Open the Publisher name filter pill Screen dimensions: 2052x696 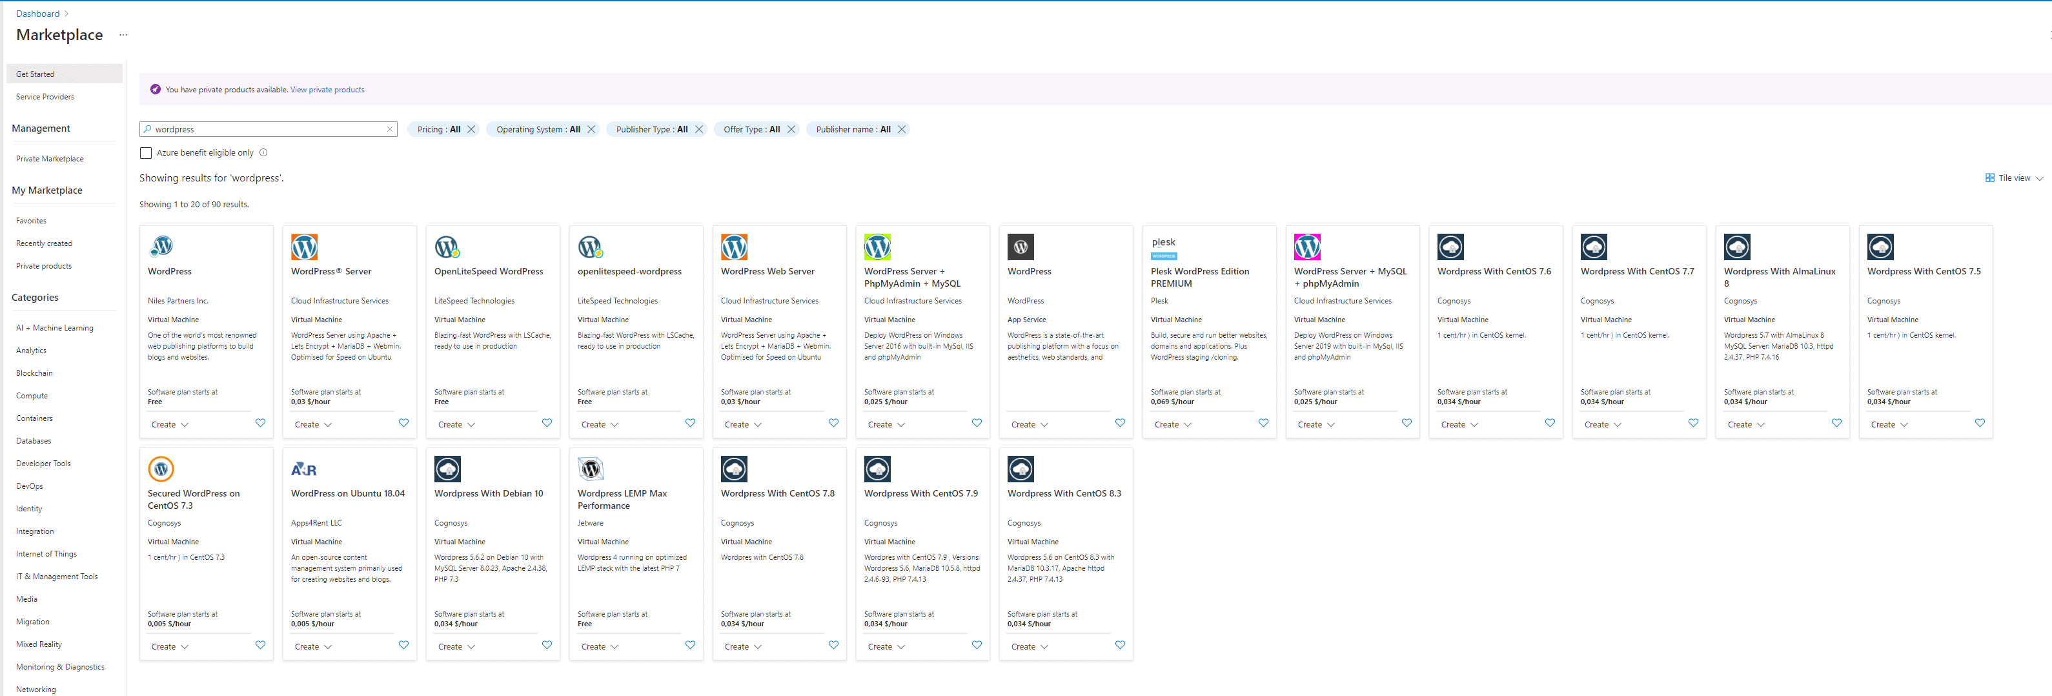click(x=853, y=129)
